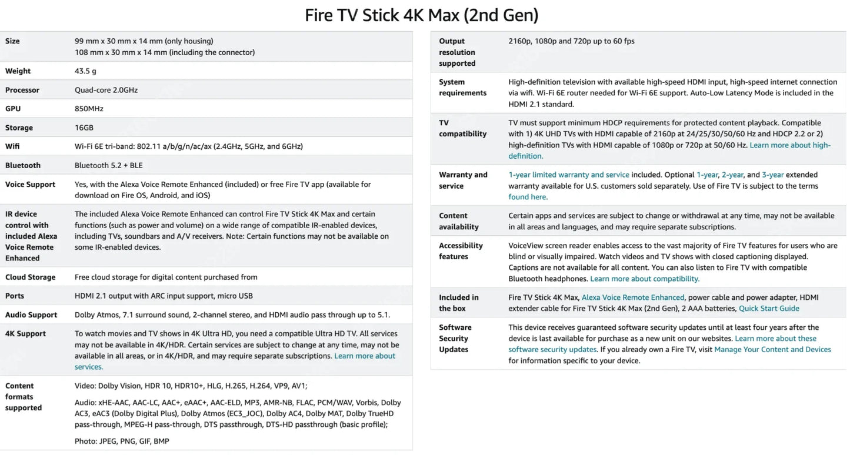Click the Content formats supported row label
This screenshot has width=850, height=455.
pos(24,397)
